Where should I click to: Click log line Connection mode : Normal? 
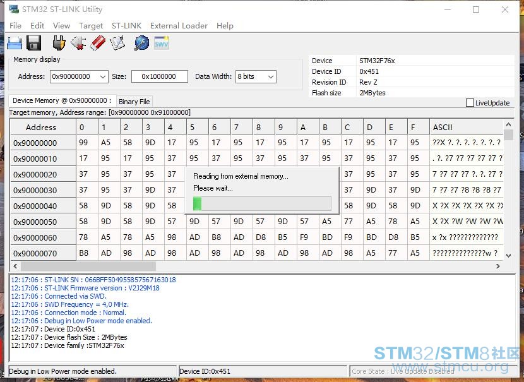69,313
